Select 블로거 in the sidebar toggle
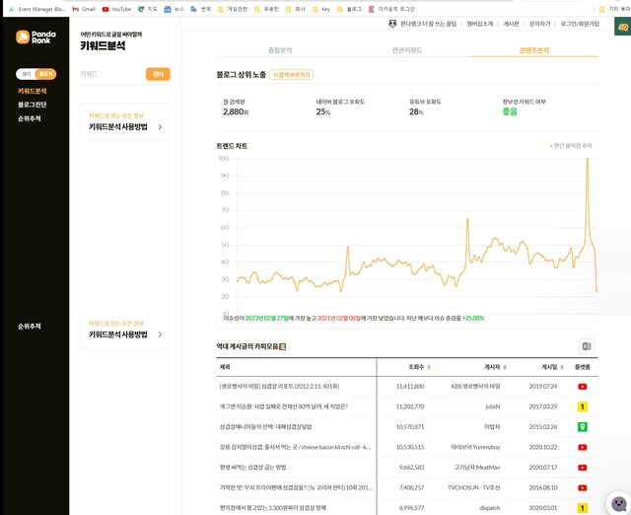The height and width of the screenshot is (515, 631). [x=45, y=74]
